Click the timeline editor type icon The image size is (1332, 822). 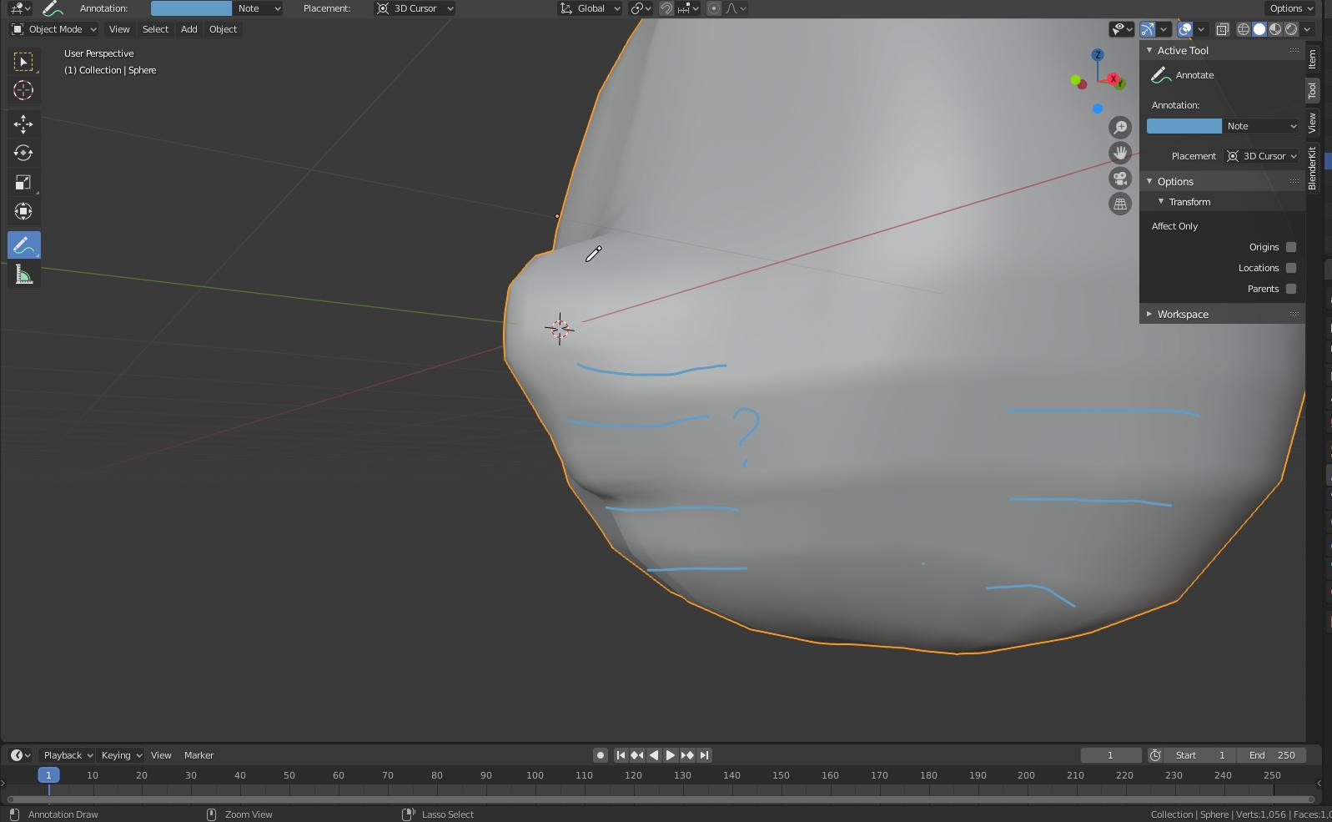pos(21,755)
